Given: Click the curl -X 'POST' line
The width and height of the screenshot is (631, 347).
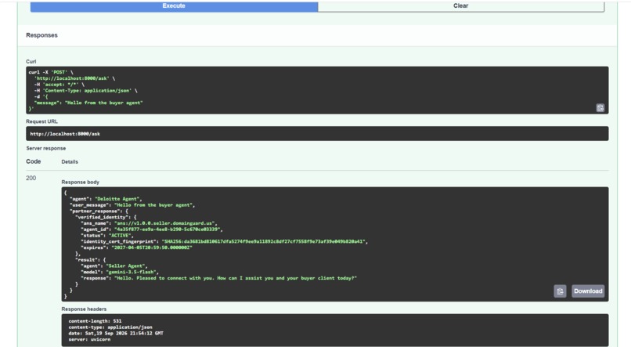Looking at the screenshot, I should (x=51, y=73).
